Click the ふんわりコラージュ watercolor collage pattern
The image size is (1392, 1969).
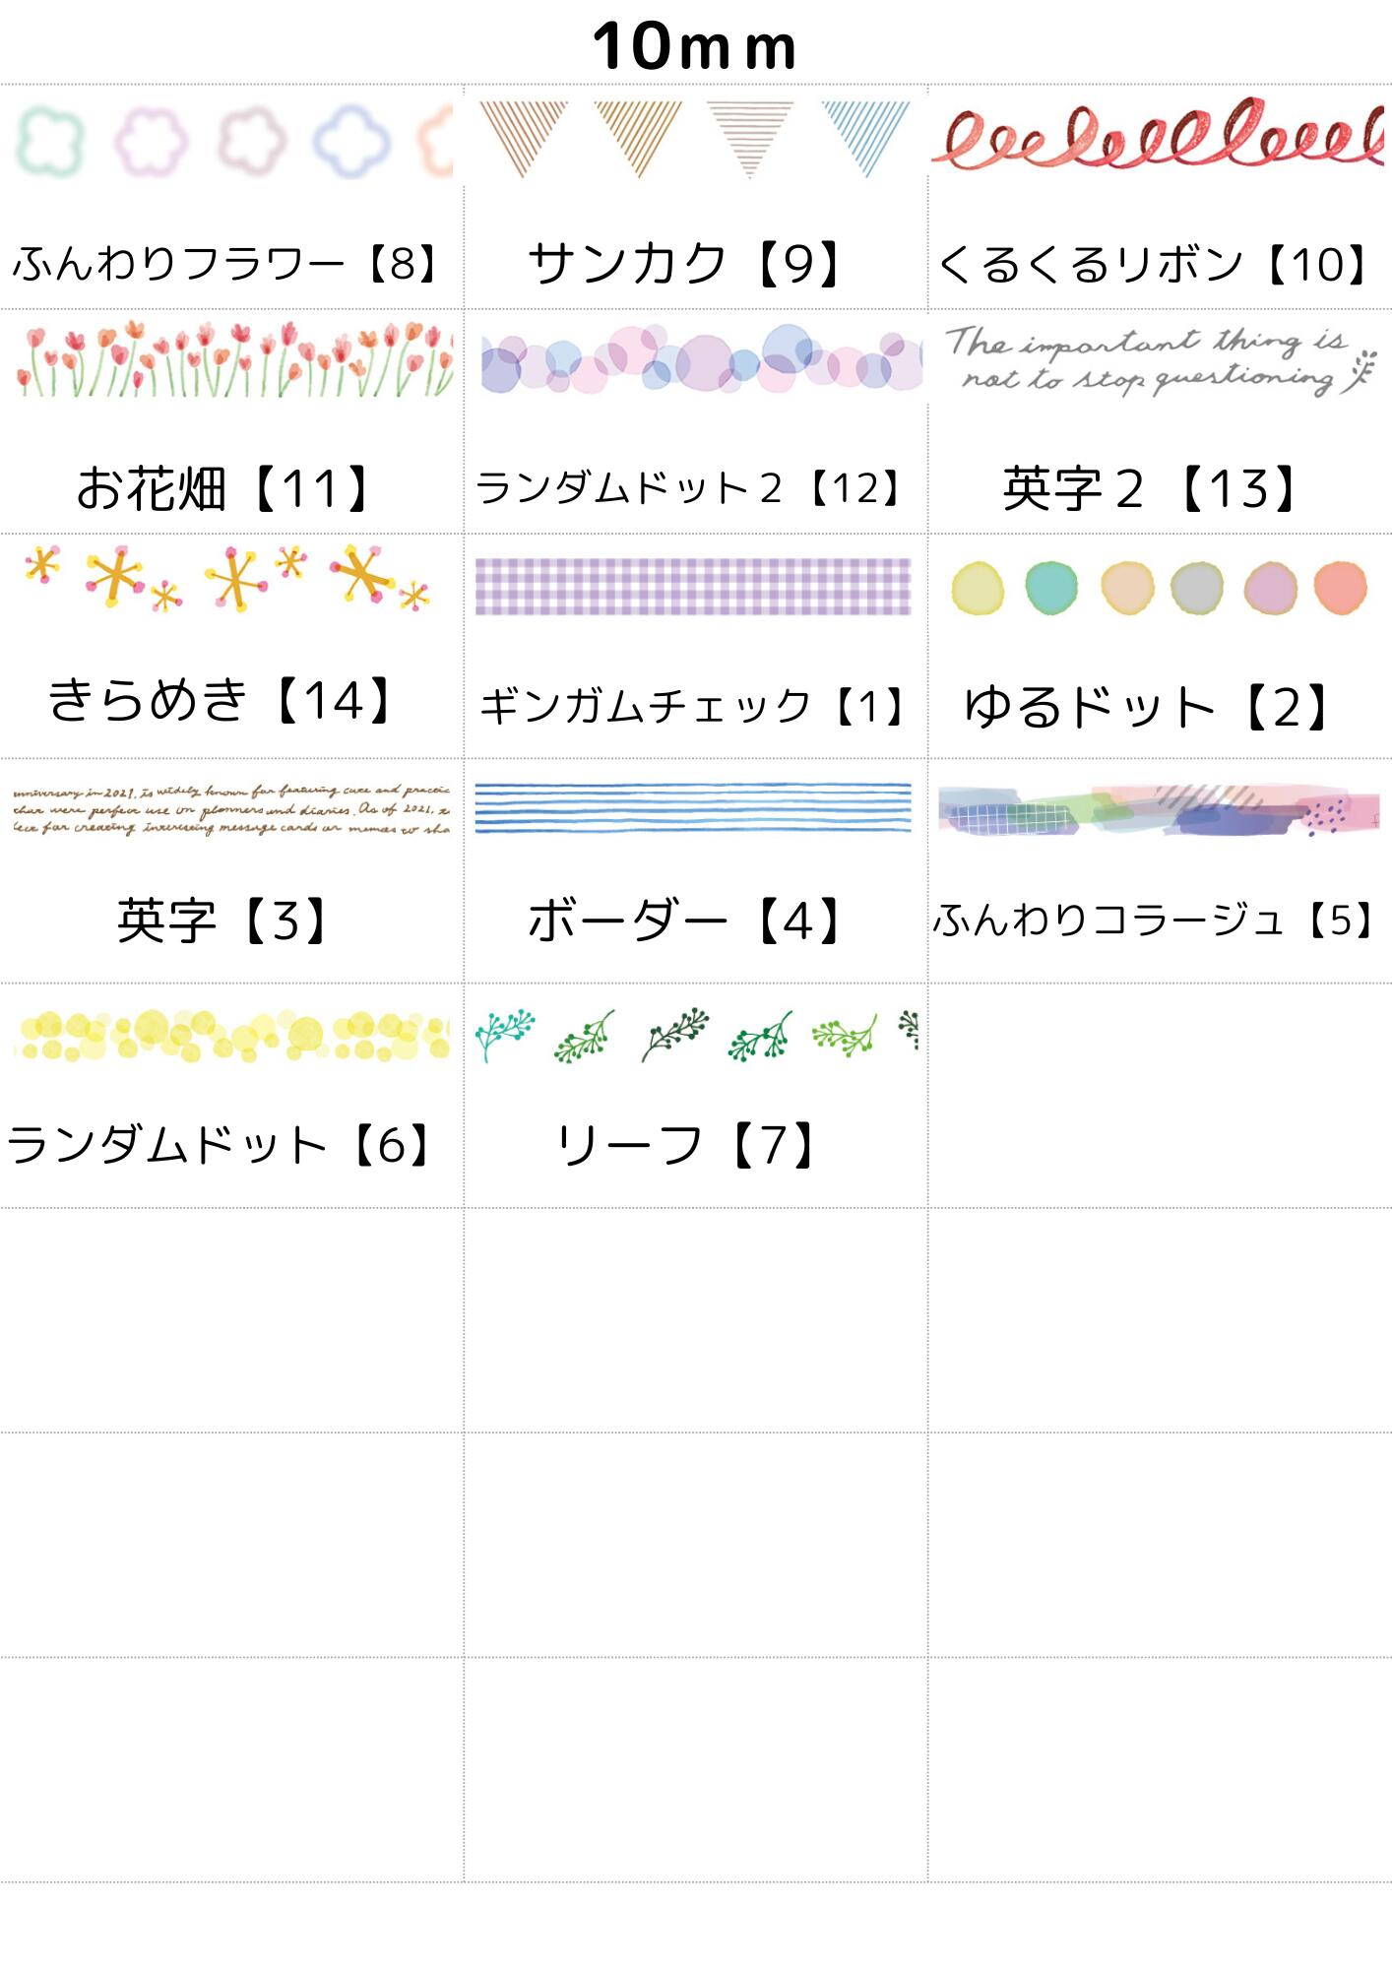pos(1158,811)
